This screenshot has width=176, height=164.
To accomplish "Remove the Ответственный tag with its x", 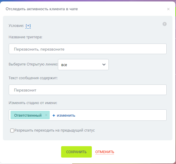I will point(46,115).
